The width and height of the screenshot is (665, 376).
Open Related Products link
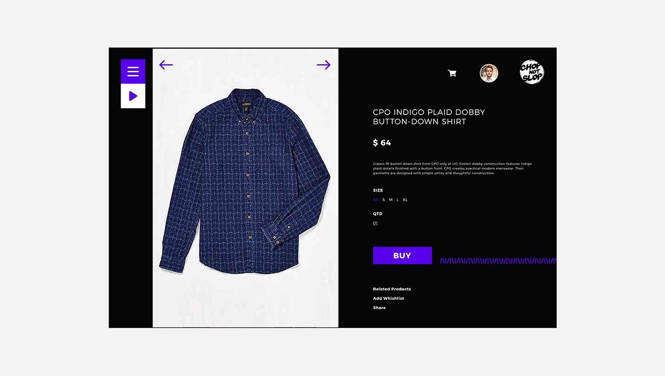point(392,289)
